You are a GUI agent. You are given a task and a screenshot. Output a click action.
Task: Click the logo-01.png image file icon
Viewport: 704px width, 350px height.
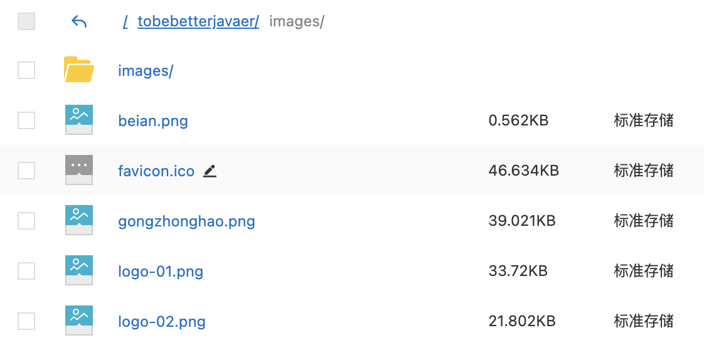click(79, 270)
